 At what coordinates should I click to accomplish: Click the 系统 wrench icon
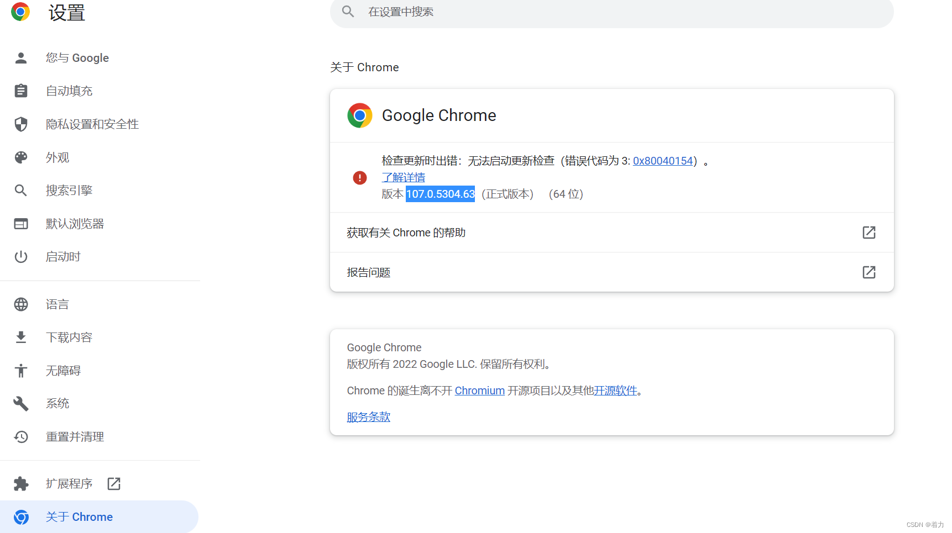coord(20,403)
